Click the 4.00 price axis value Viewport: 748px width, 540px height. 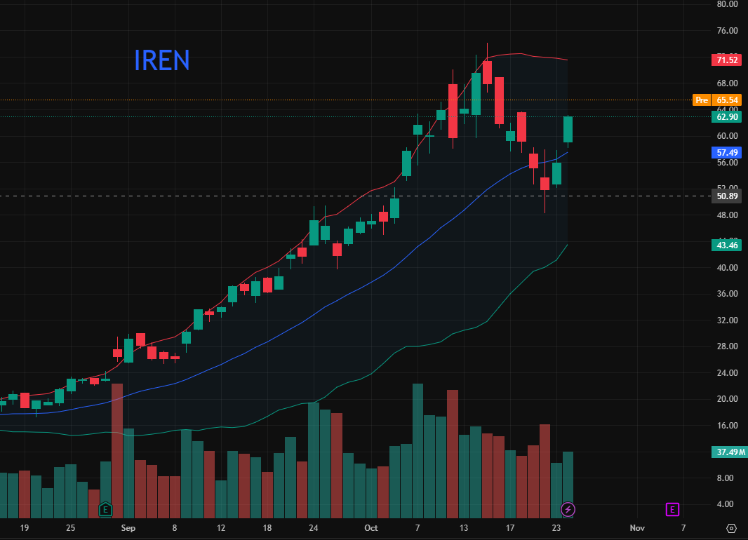pos(725,504)
